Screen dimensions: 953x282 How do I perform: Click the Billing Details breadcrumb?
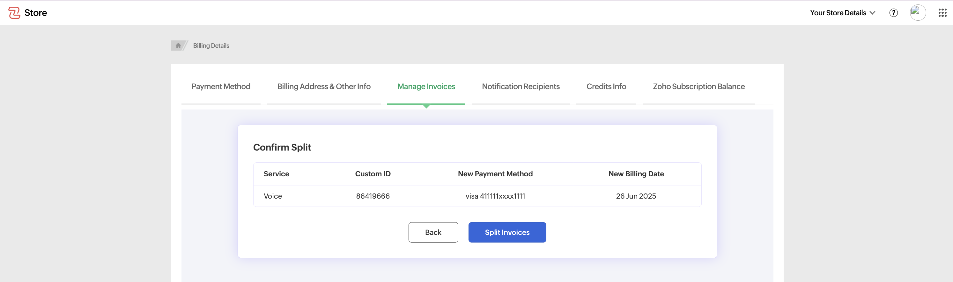pyautogui.click(x=211, y=46)
